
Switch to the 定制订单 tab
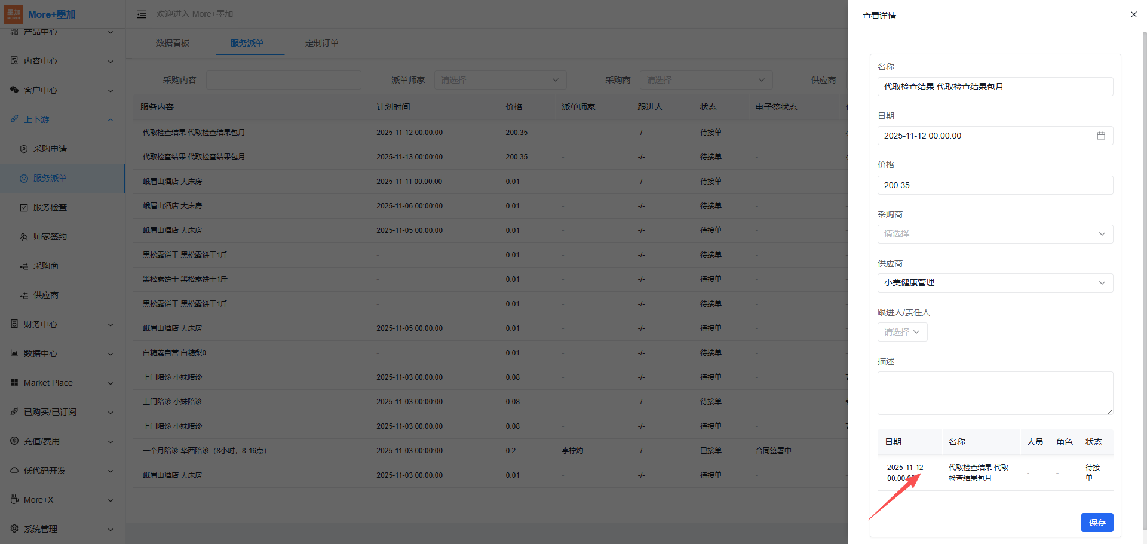(x=321, y=43)
